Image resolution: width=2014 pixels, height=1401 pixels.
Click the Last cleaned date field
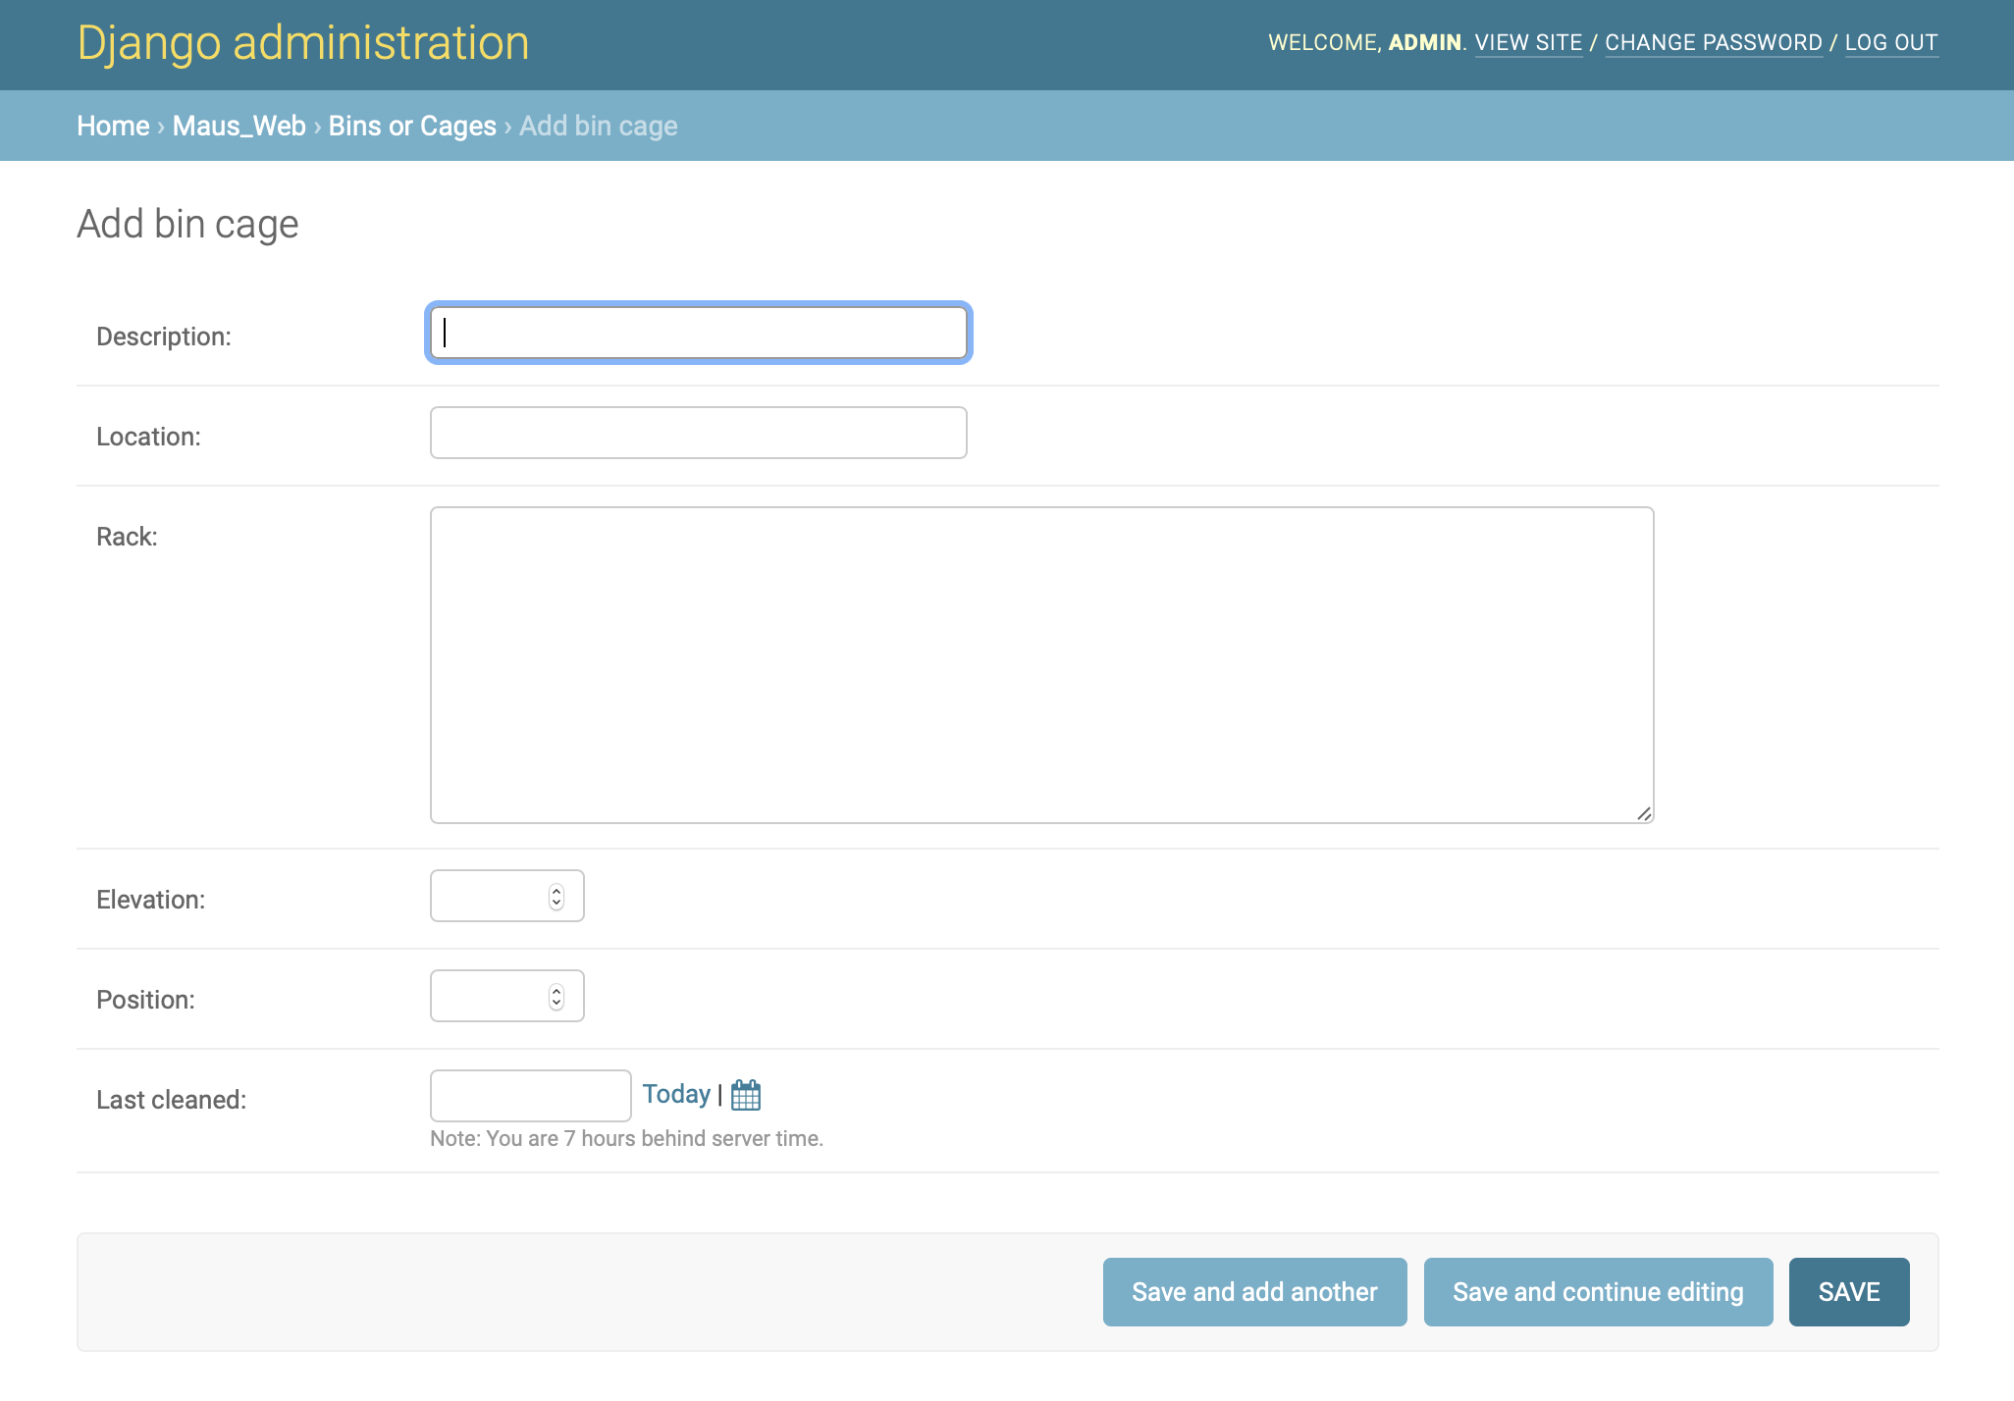(530, 1096)
